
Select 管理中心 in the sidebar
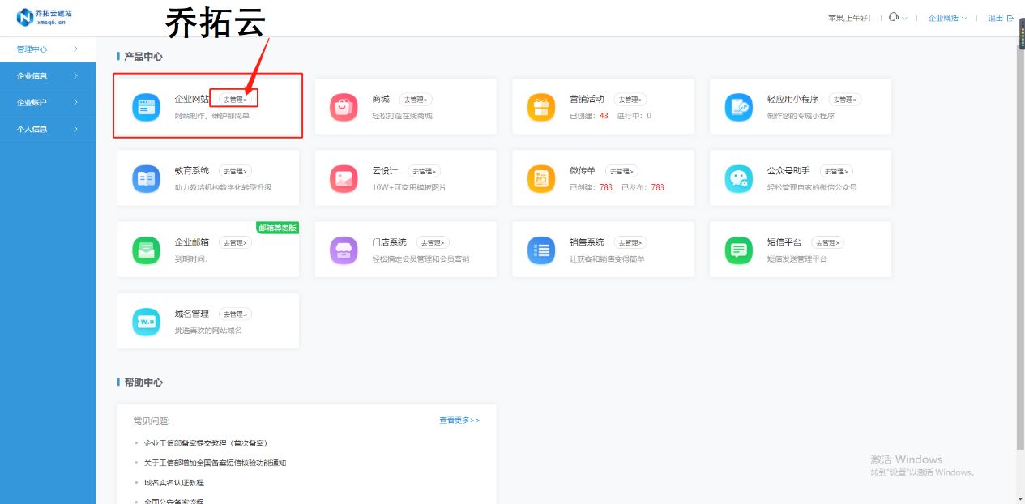click(32, 49)
